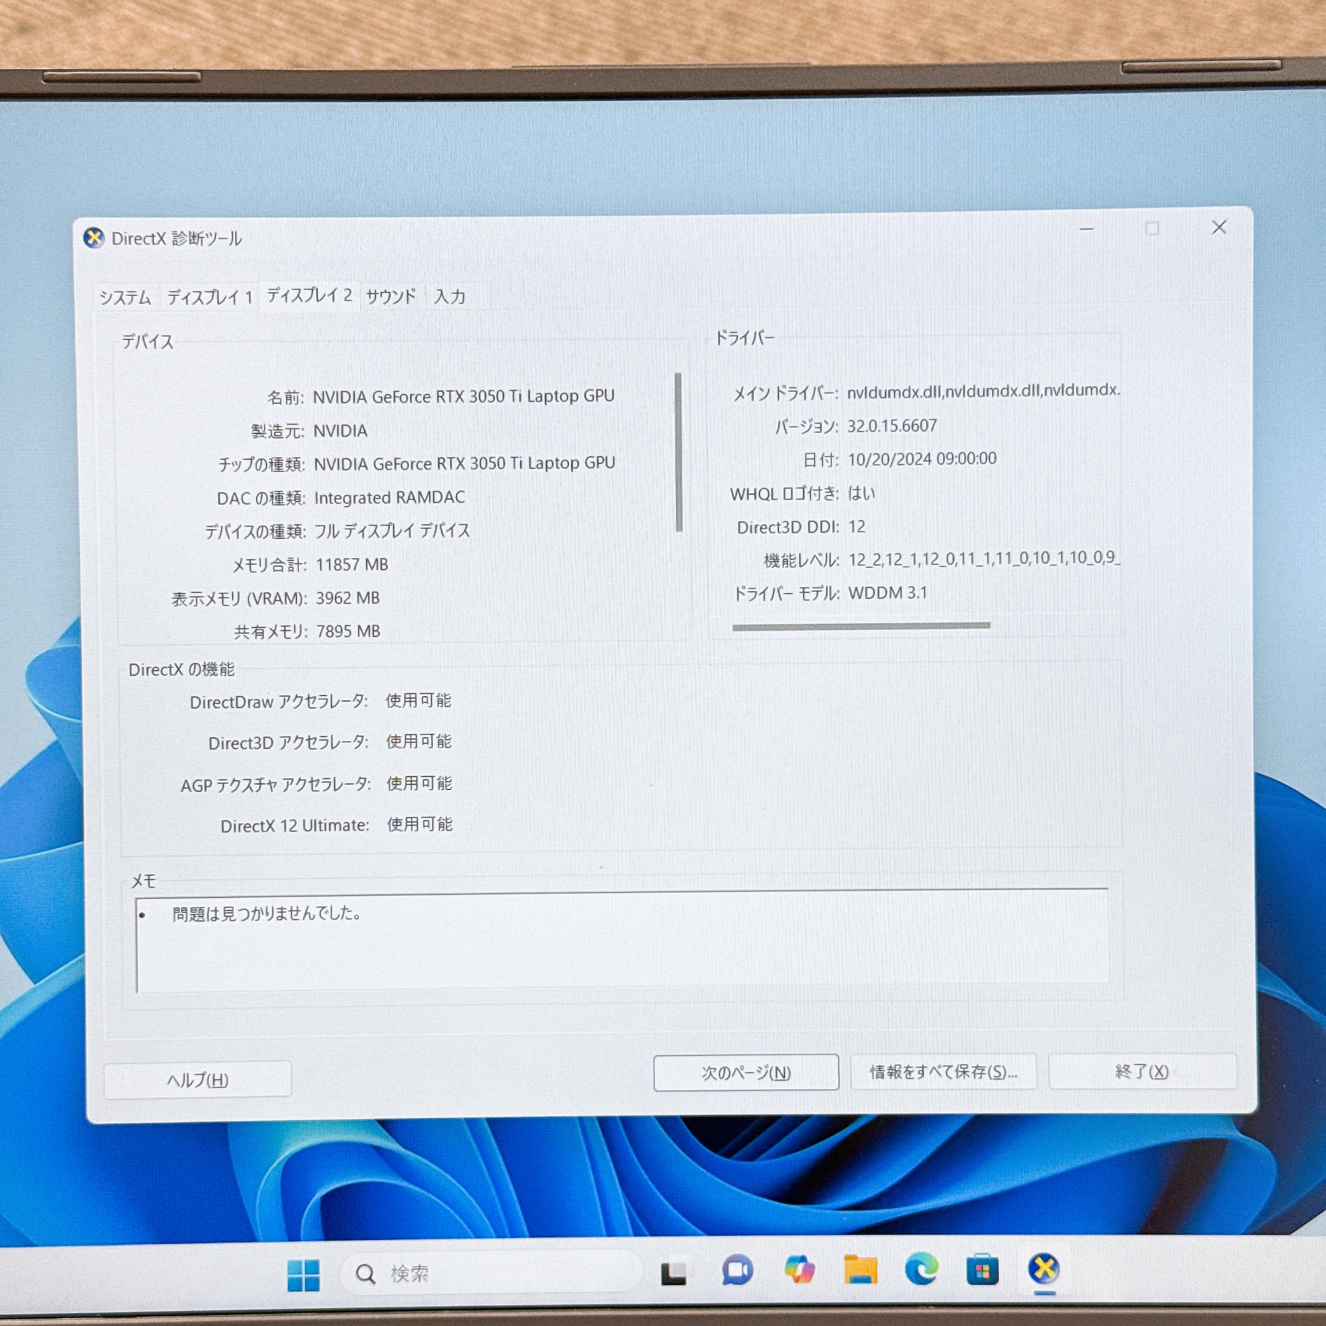Click the DirectX icon in title bar
The image size is (1326, 1326).
coord(94,238)
